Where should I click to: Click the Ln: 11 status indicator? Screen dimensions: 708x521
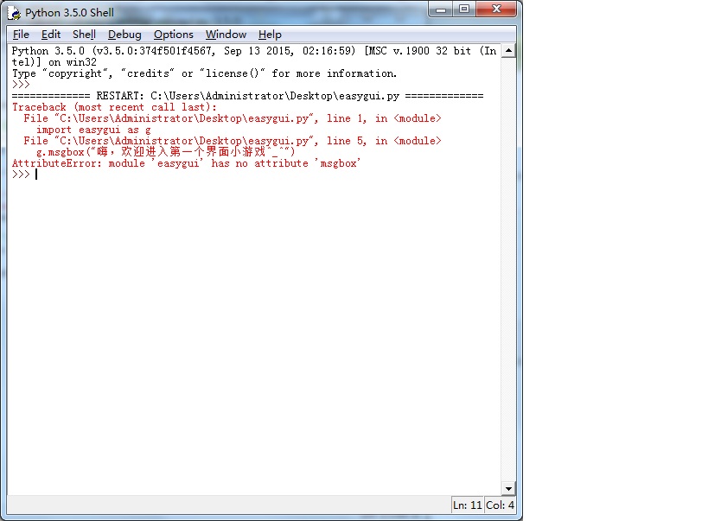click(x=466, y=505)
